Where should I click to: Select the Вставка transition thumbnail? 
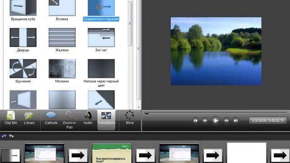[x=62, y=8]
